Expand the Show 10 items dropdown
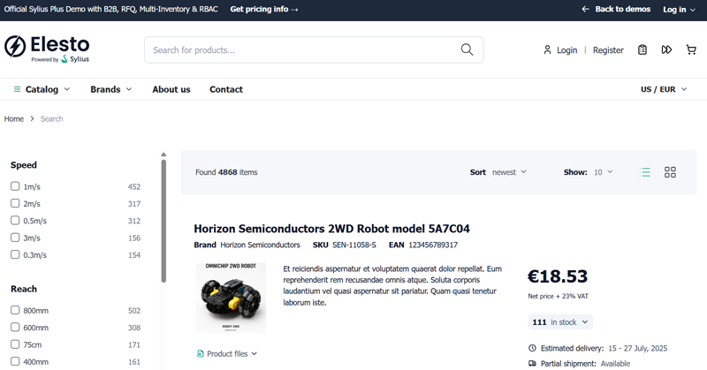The image size is (707, 370). pyautogui.click(x=603, y=172)
